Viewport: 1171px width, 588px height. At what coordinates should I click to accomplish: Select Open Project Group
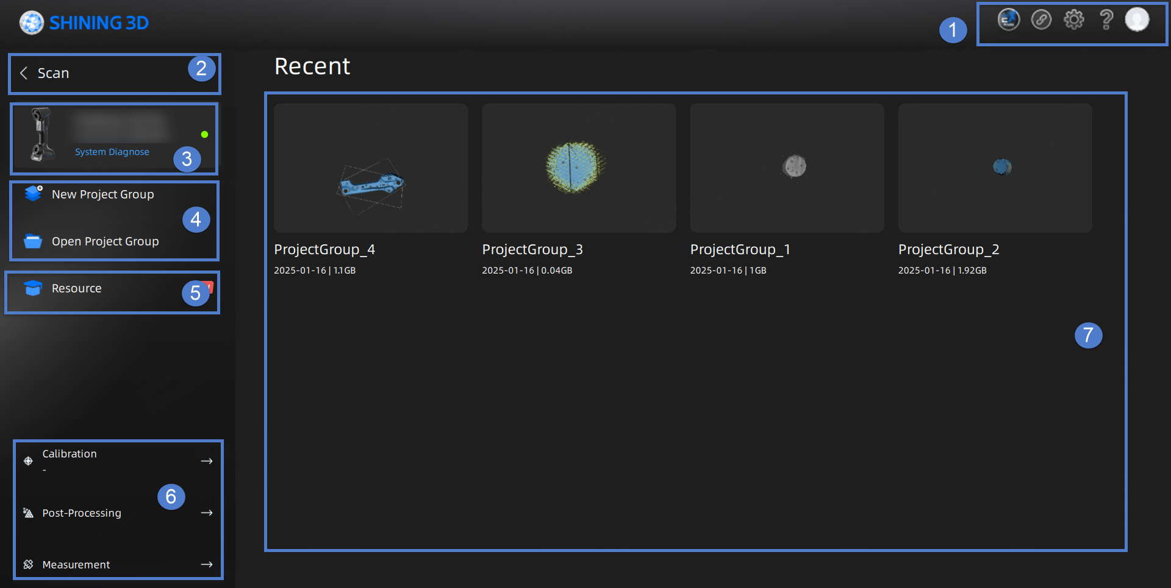click(x=105, y=241)
